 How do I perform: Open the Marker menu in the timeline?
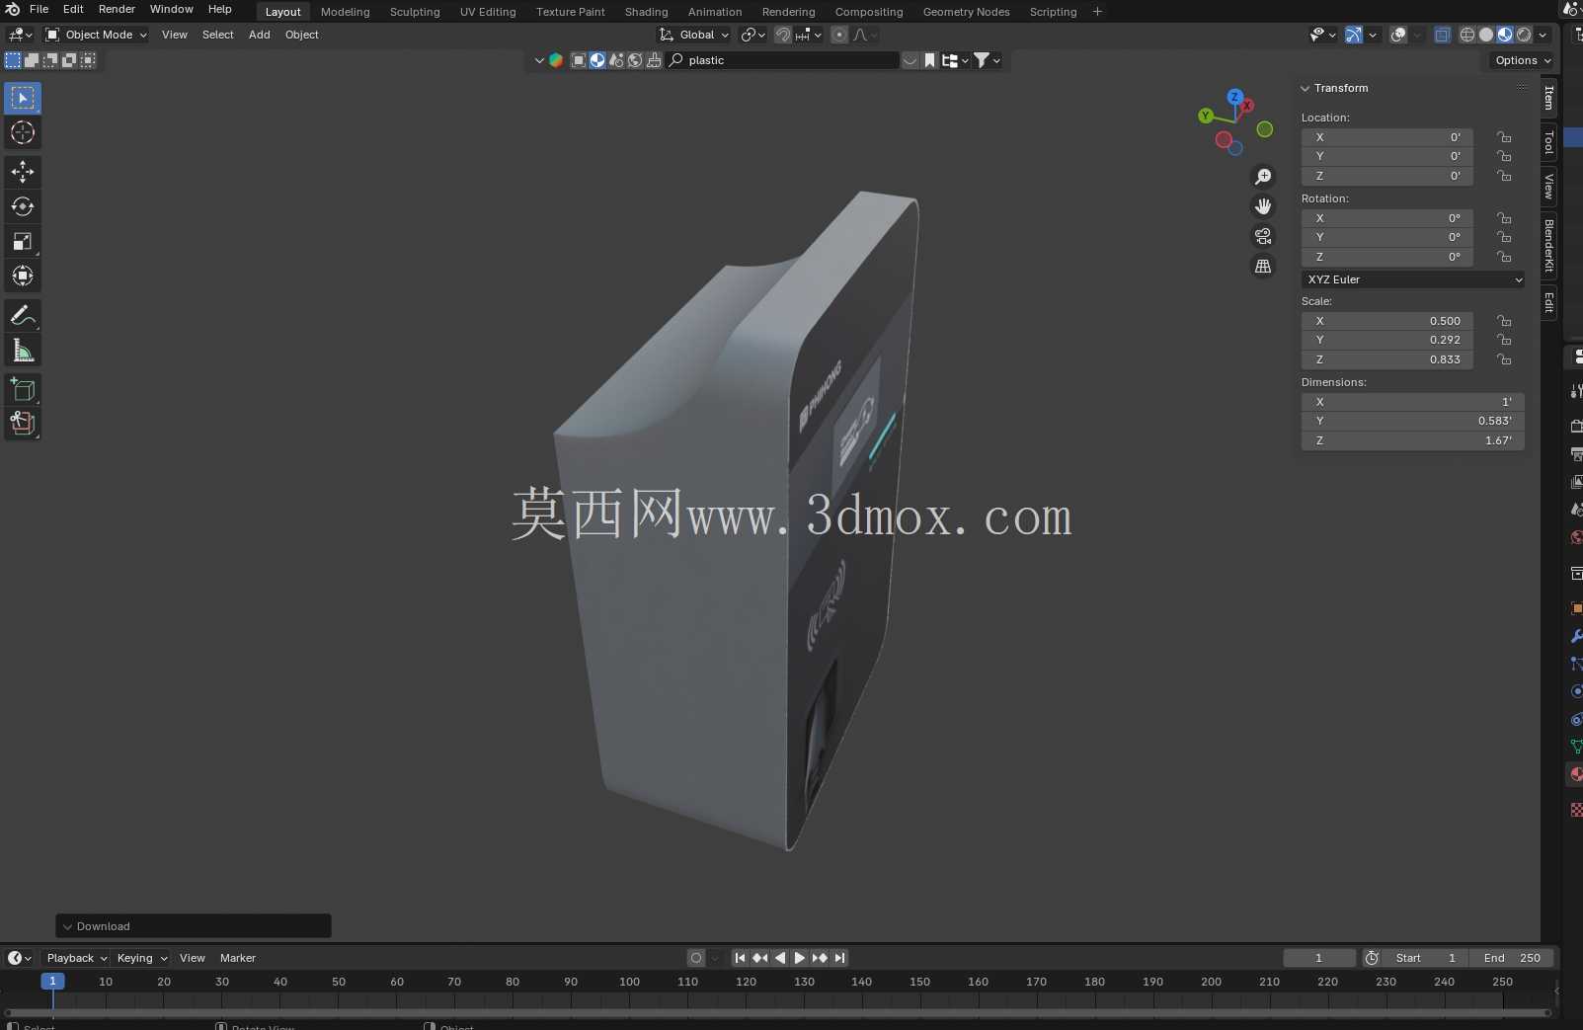(x=238, y=958)
